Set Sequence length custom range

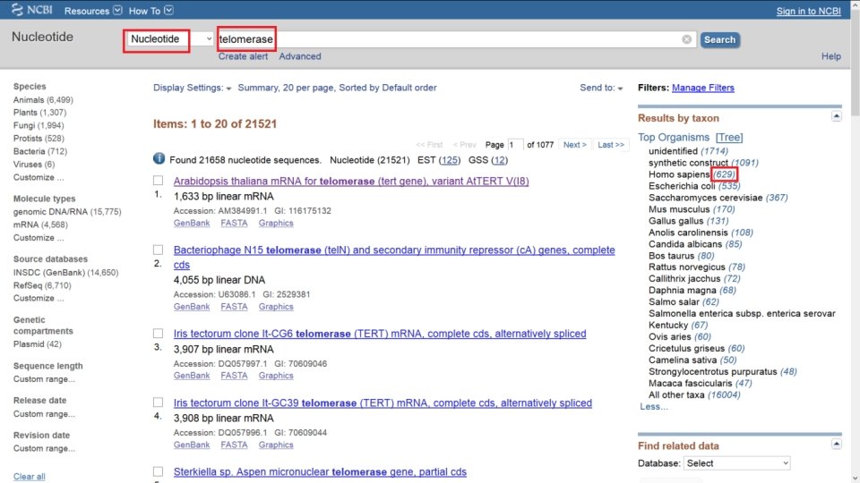click(44, 379)
